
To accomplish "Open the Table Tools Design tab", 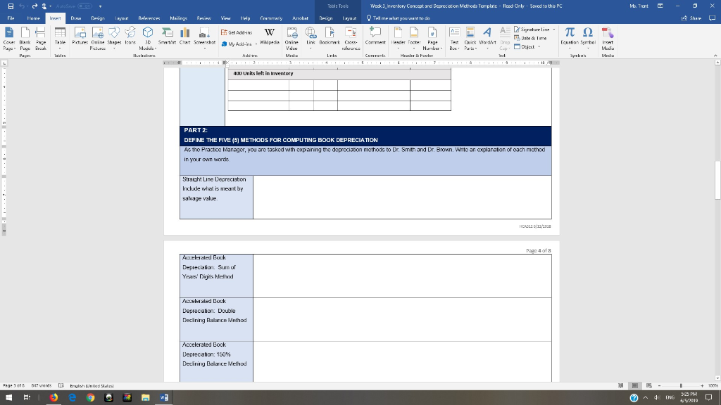I will tap(325, 16).
